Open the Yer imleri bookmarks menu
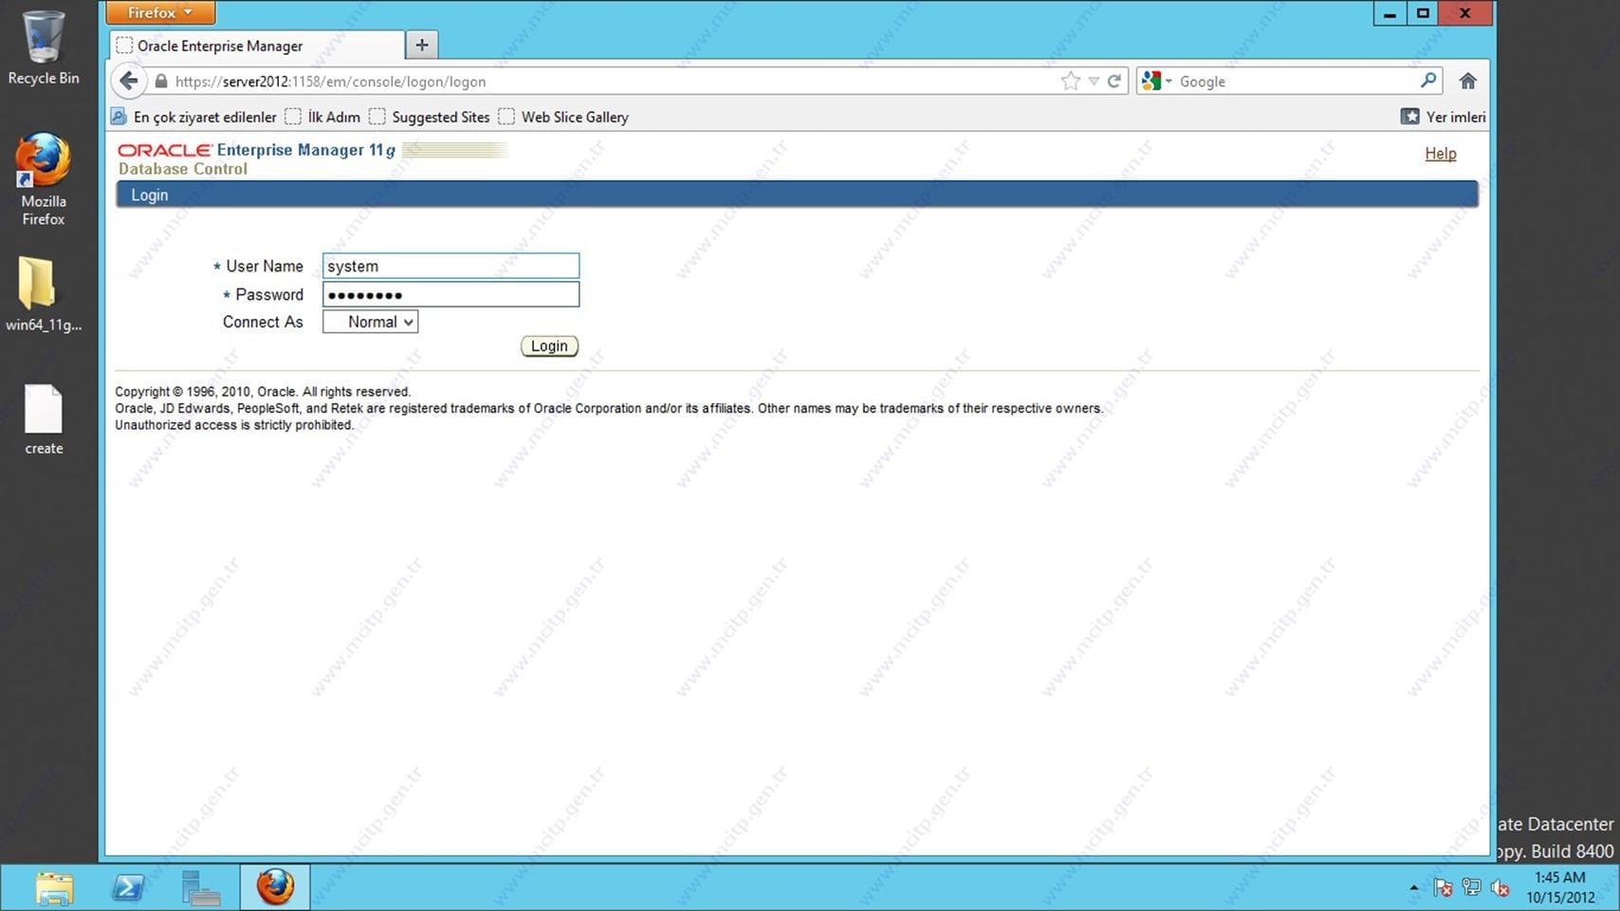 1444,117
